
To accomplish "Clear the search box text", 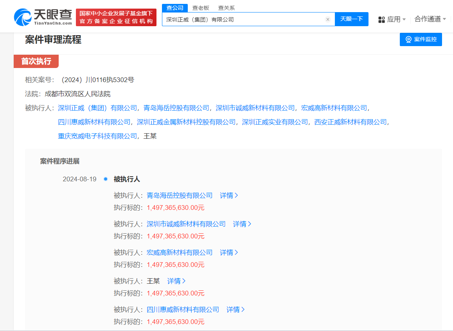I will pyautogui.click(x=328, y=20).
